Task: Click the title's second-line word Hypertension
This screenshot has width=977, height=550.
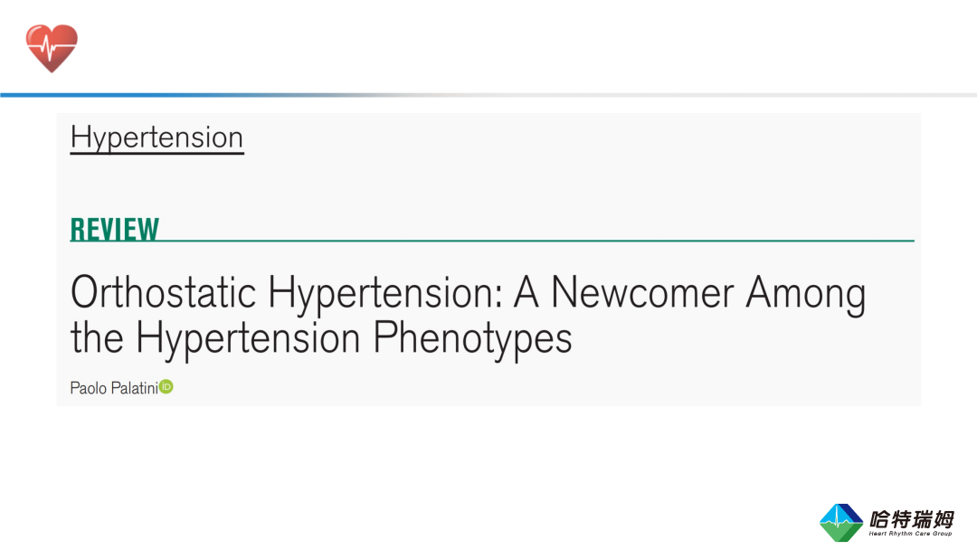Action: click(248, 339)
